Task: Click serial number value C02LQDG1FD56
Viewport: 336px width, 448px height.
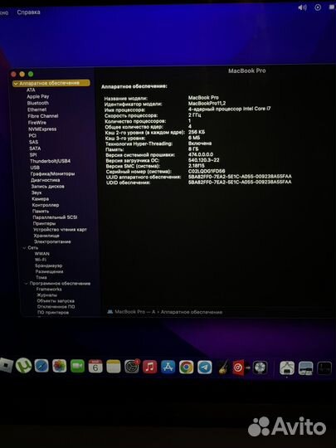Action: pos(207,172)
